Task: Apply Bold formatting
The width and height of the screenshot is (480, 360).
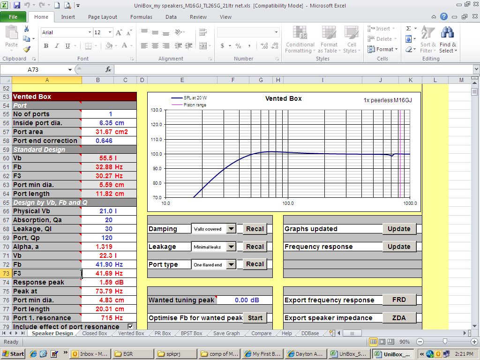Action: 46,46
